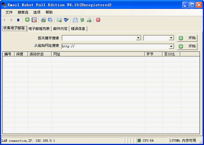Click the 网址 column header
The width and height of the screenshot is (204, 145).
coord(98,54)
